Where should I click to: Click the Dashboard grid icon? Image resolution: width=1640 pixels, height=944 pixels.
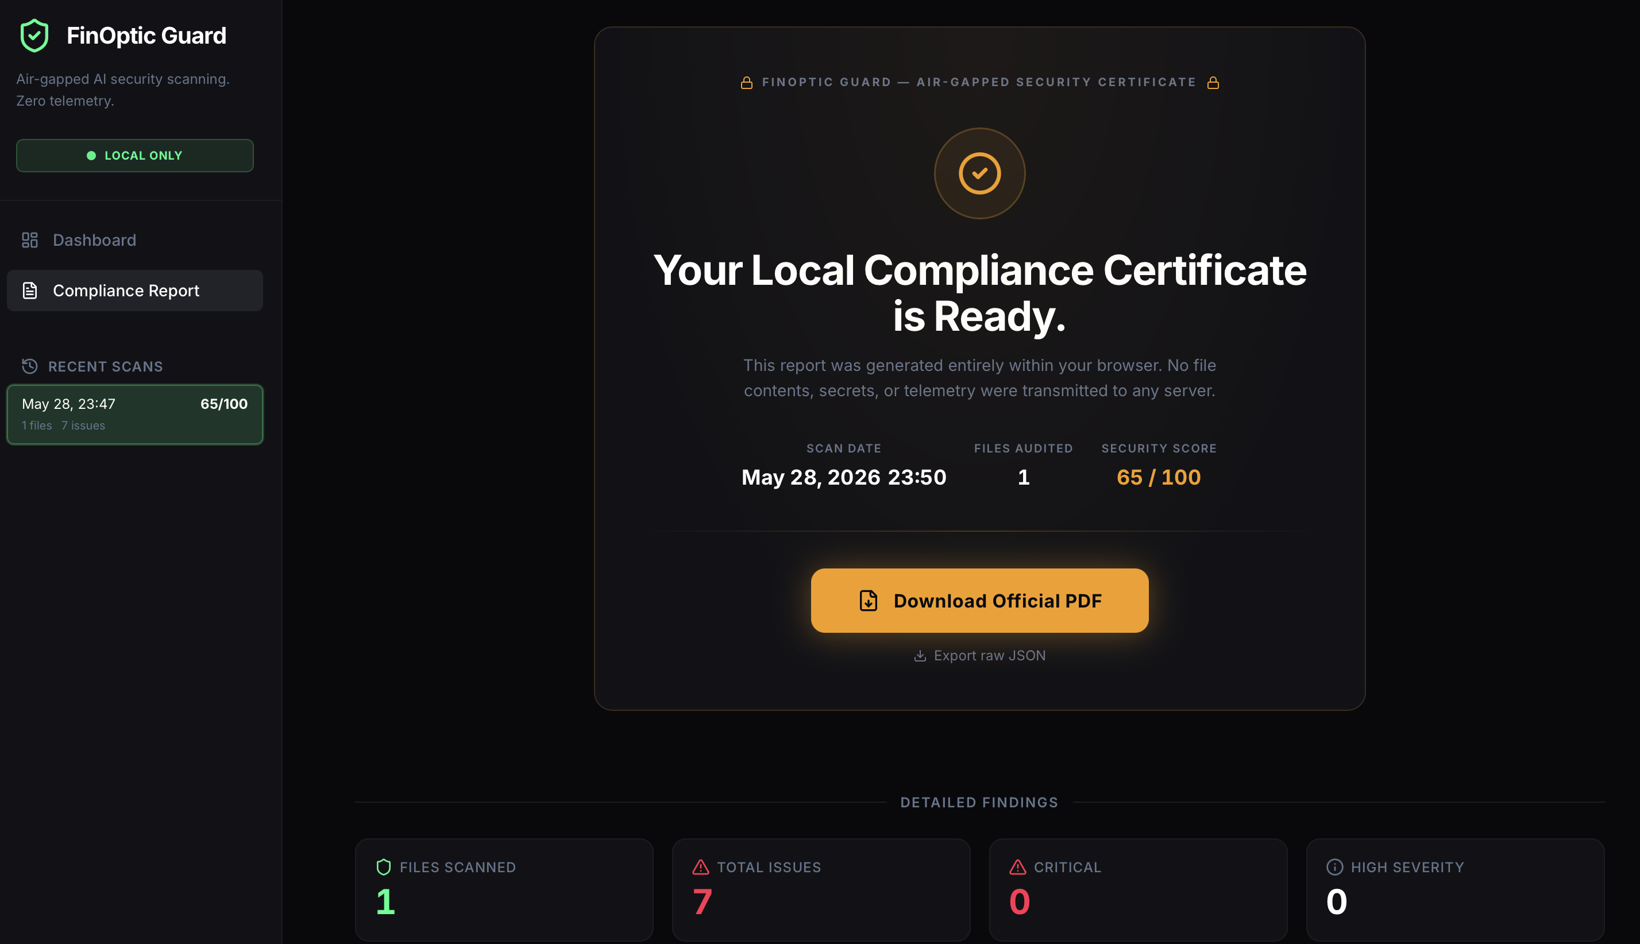click(30, 240)
